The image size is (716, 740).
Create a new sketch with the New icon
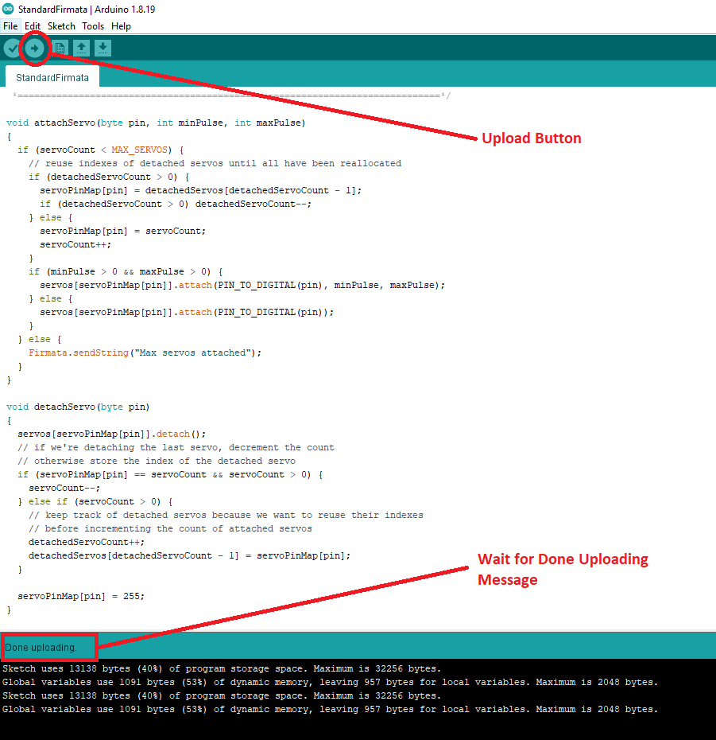pyautogui.click(x=60, y=48)
